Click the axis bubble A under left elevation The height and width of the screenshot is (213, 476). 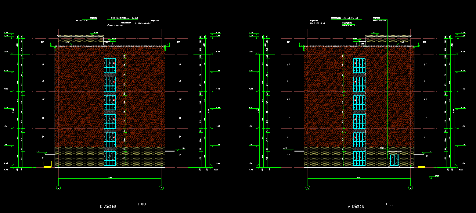161,188
